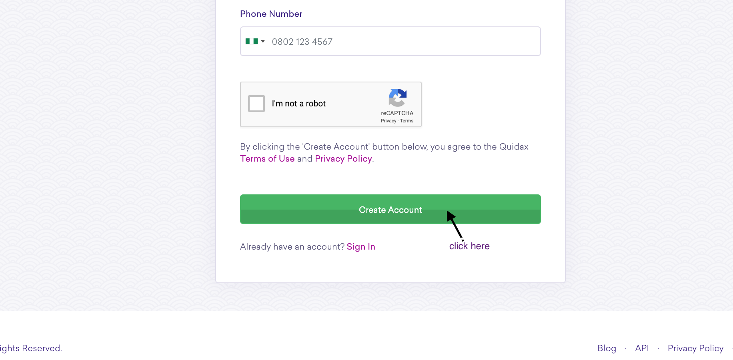Open the API footer link
The image size is (733, 360).
[x=642, y=348]
